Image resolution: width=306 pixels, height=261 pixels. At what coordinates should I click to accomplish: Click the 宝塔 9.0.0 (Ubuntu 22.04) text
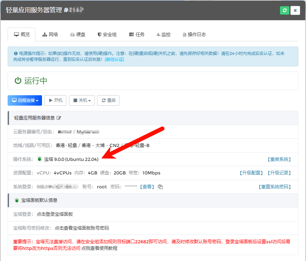[71, 159]
